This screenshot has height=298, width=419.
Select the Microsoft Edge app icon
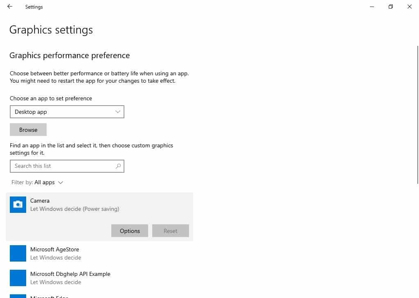point(18,296)
